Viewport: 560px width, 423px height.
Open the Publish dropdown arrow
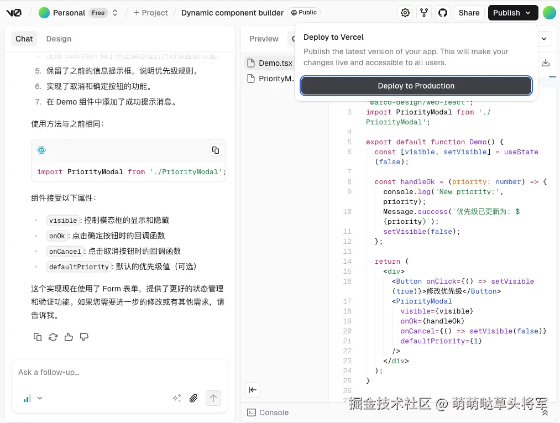[528, 12]
